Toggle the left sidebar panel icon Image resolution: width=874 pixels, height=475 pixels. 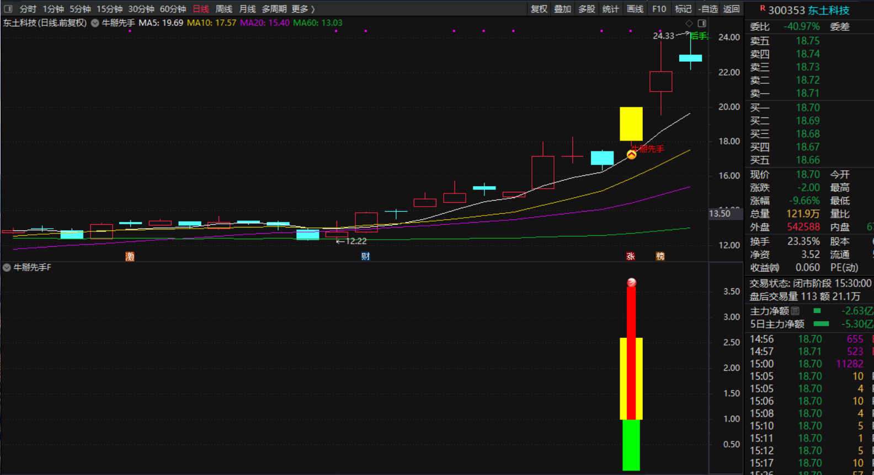[8, 9]
